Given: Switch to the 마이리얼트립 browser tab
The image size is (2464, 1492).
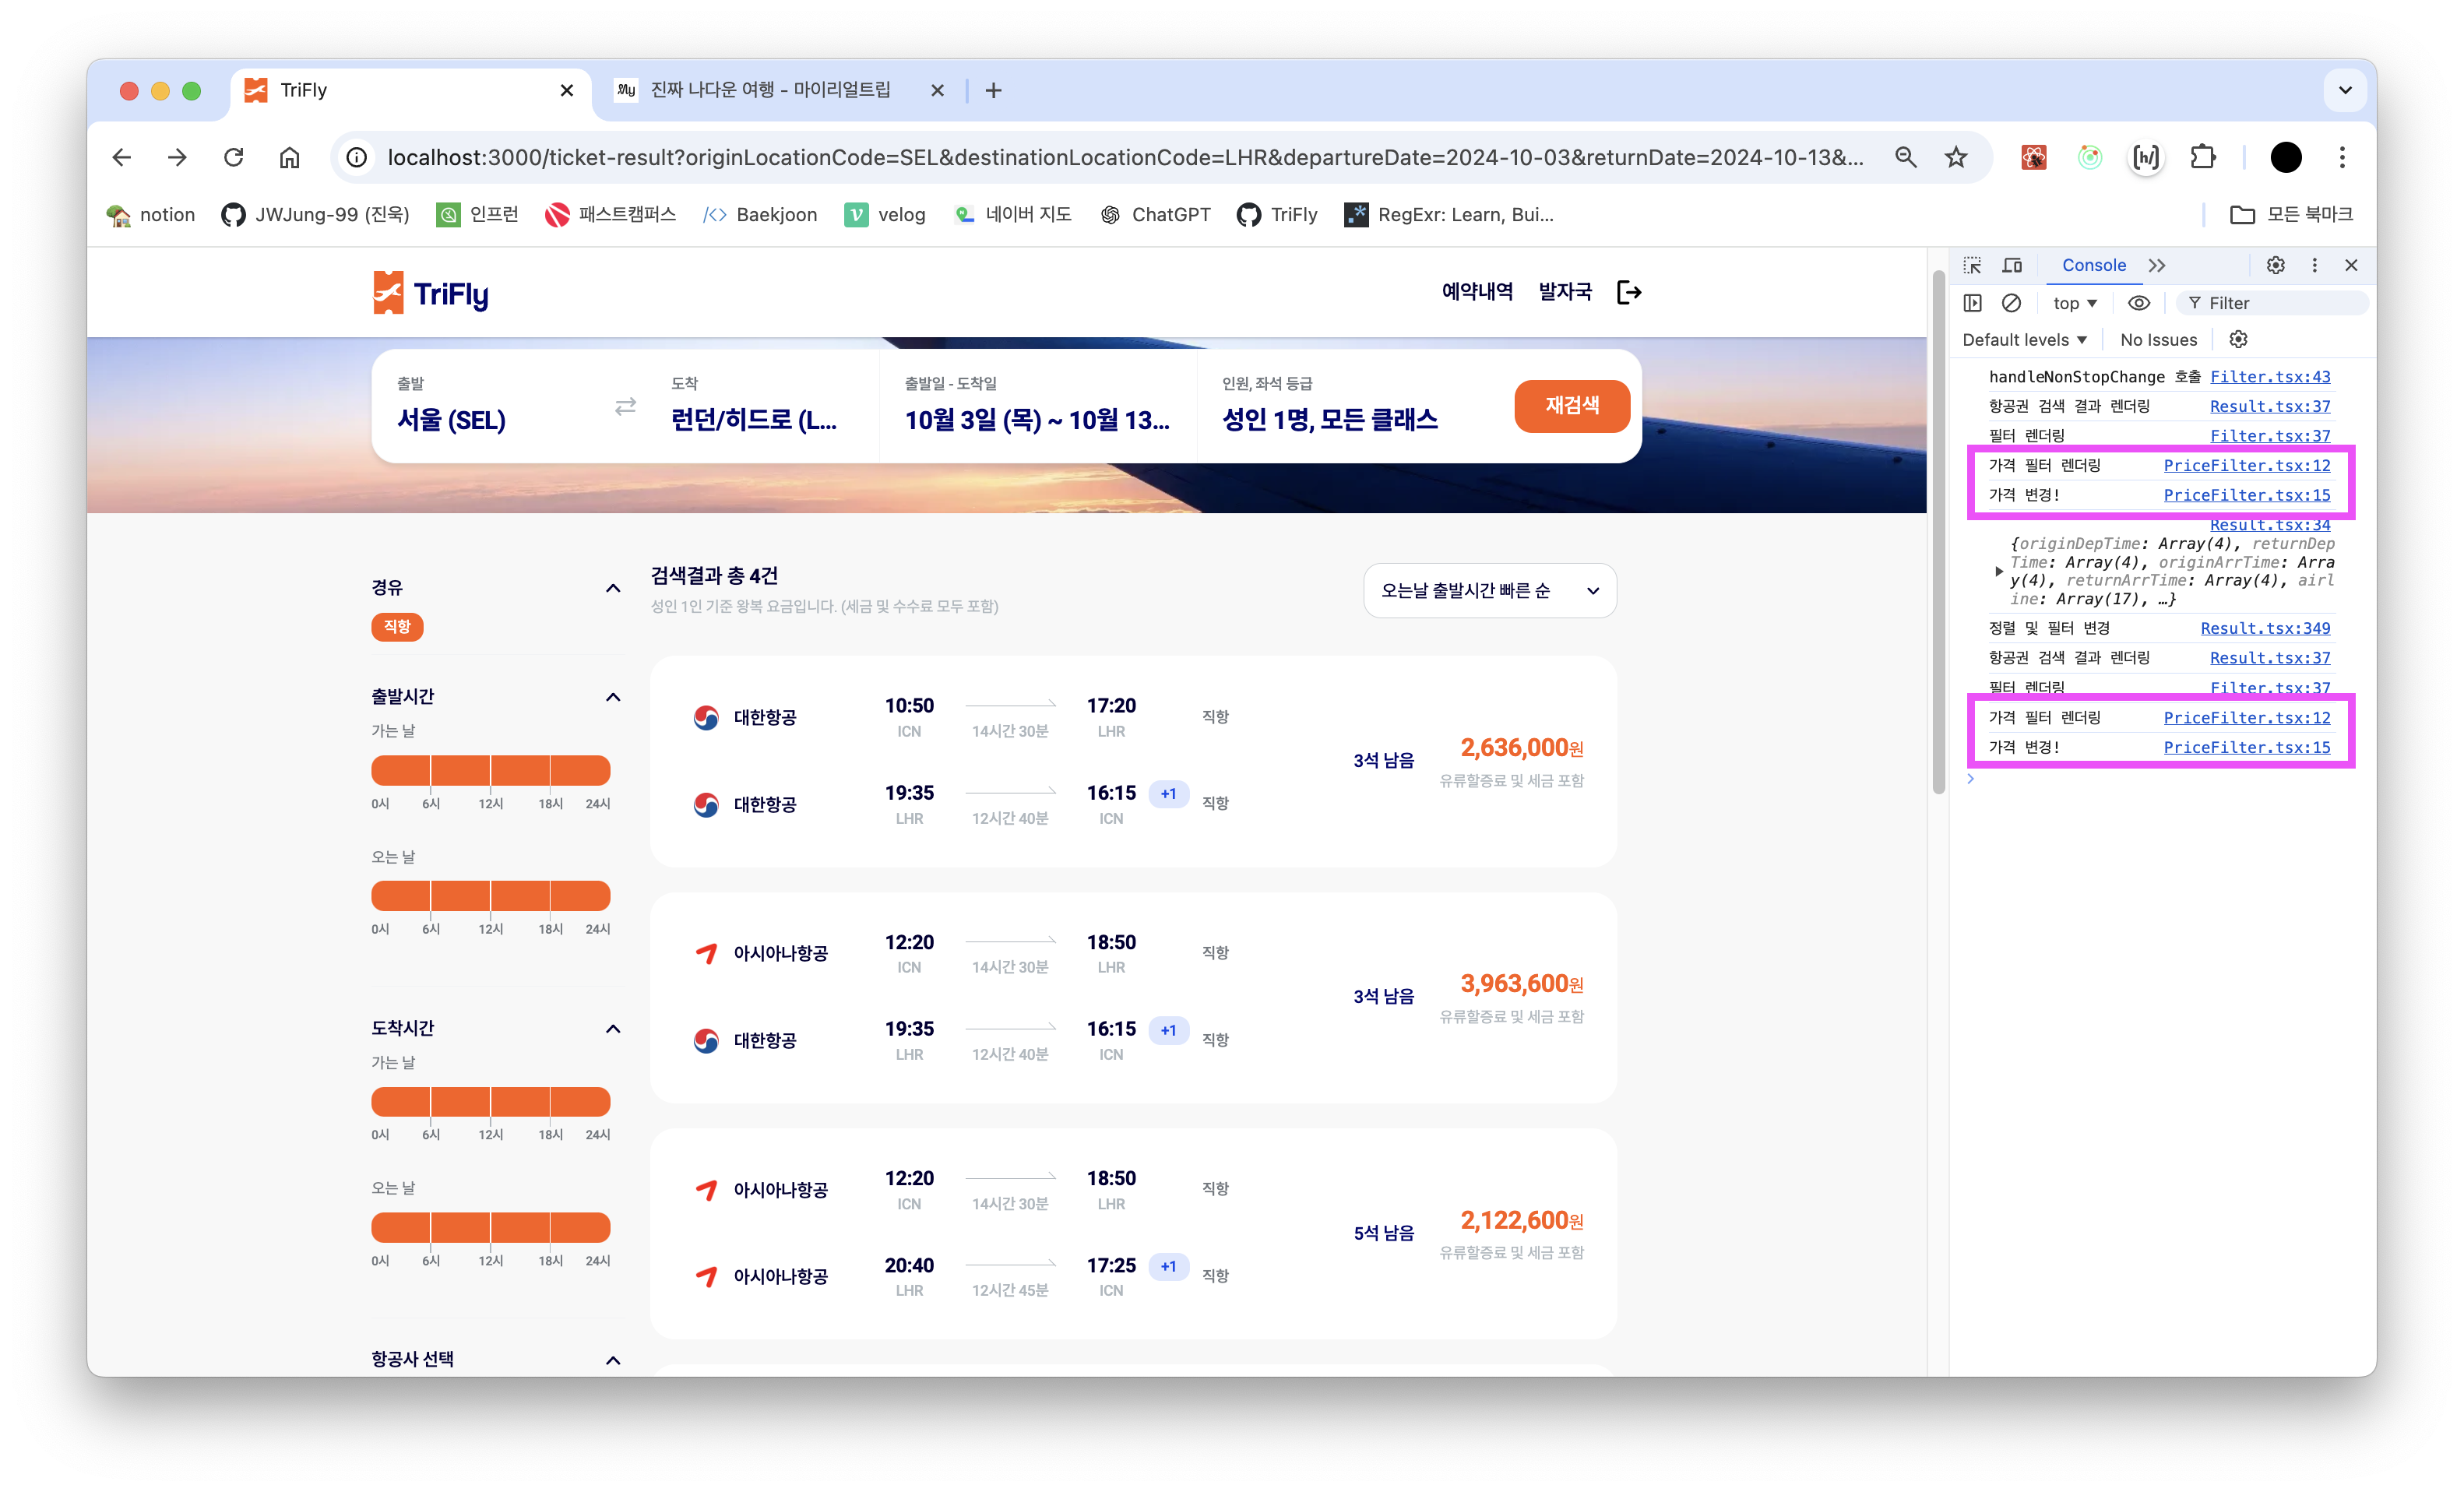Looking at the screenshot, I should tap(770, 90).
